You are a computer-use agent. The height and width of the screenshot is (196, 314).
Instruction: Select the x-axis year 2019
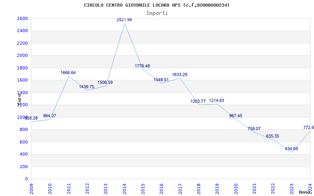pyautogui.click(x=217, y=189)
